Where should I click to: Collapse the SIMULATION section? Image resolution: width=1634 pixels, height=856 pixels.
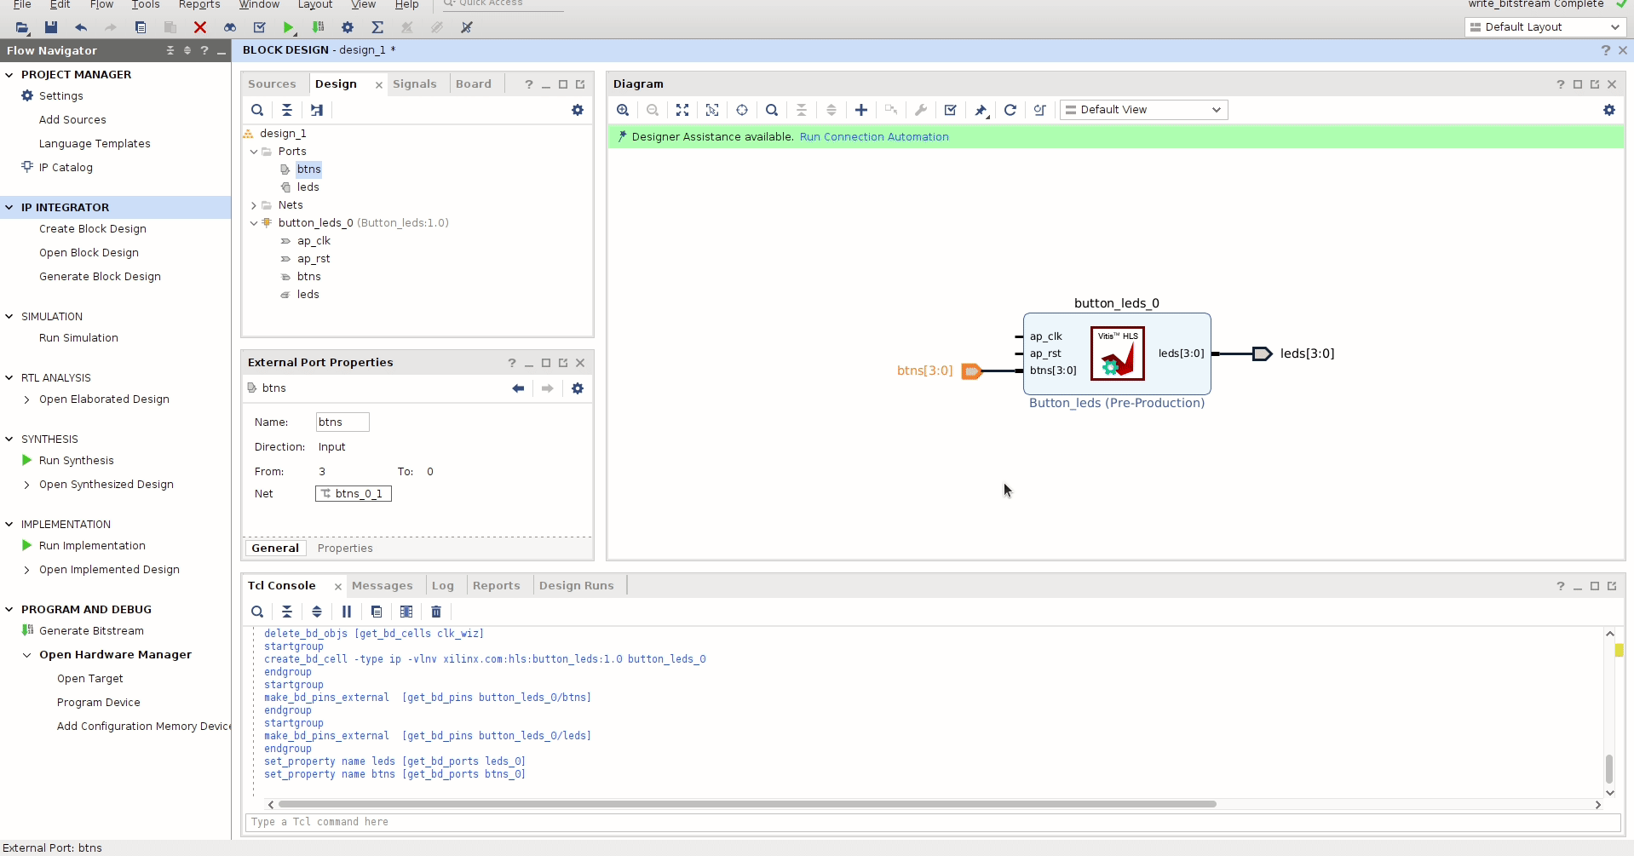click(x=9, y=316)
